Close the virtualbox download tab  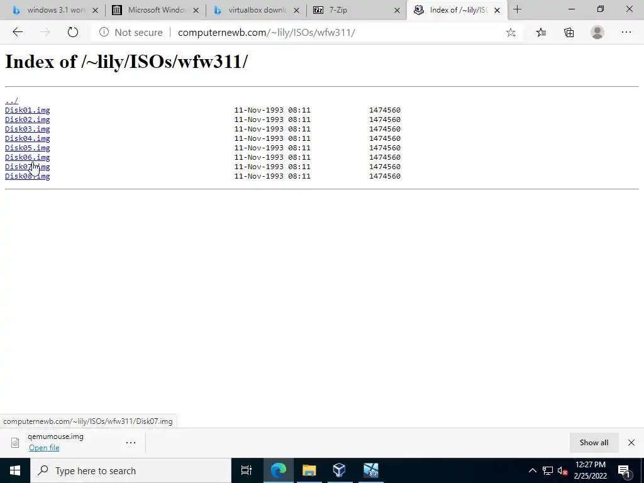(296, 10)
